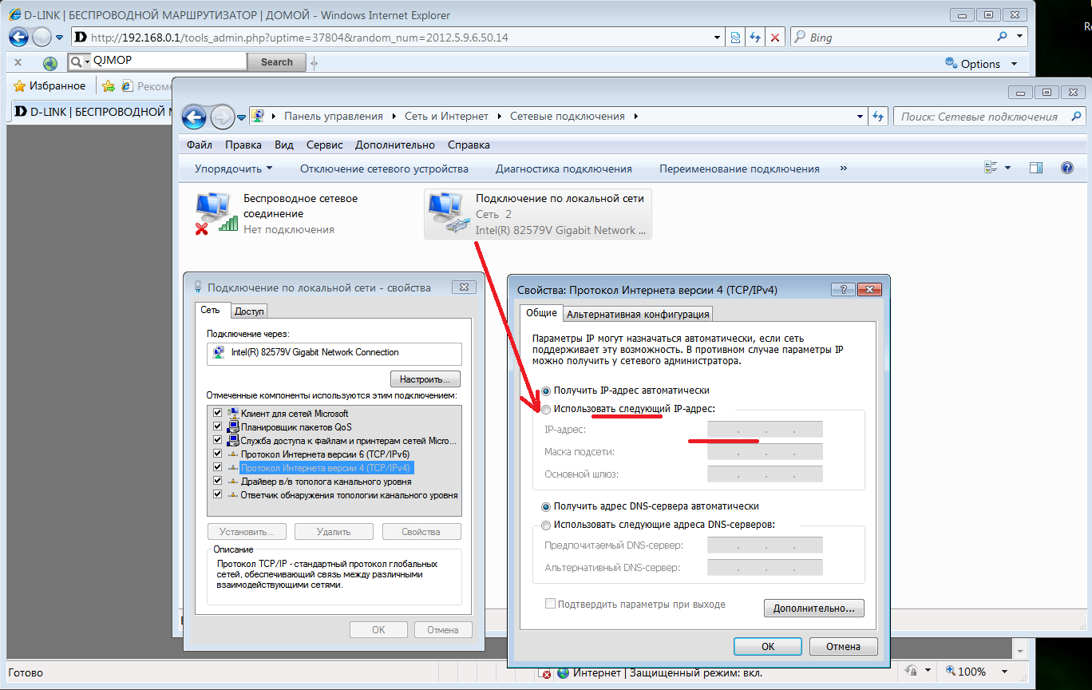The height and width of the screenshot is (690, 1092).
Task: Click the refresh icon in IE address bar
Action: 755,38
